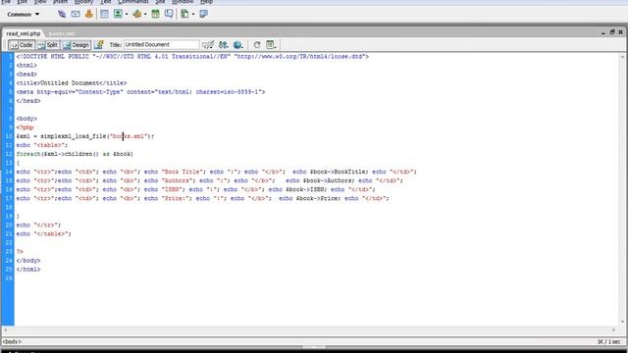This screenshot has width=628, height=353.
Task: Open the Common insert category dropdown
Action: click(x=24, y=14)
